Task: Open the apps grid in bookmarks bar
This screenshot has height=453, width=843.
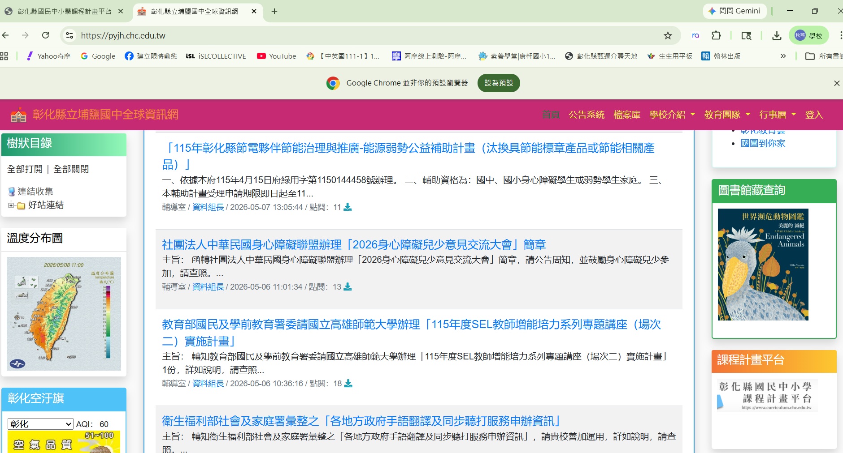Action: (4, 56)
